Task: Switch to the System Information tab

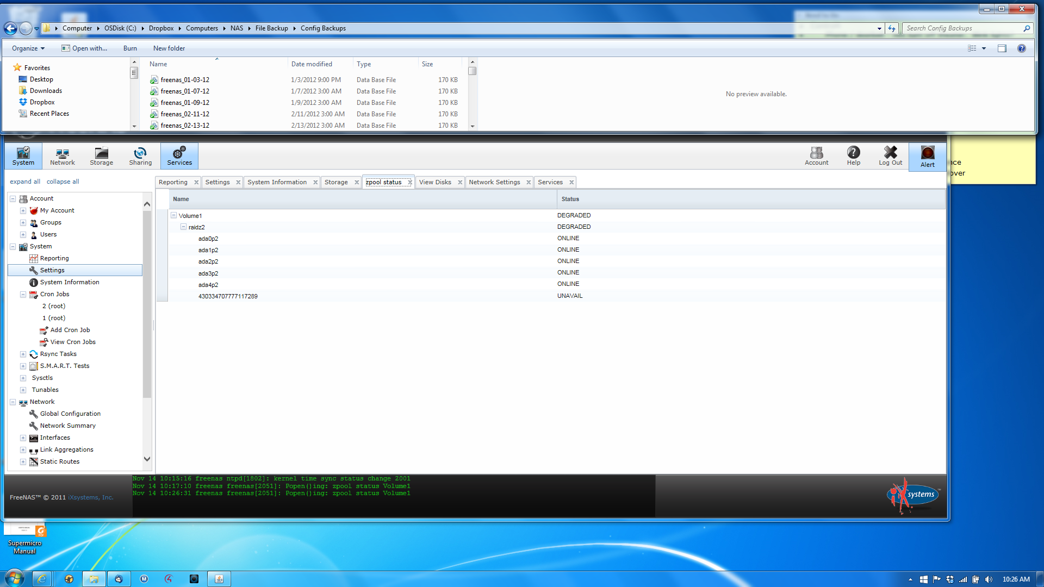Action: tap(277, 182)
